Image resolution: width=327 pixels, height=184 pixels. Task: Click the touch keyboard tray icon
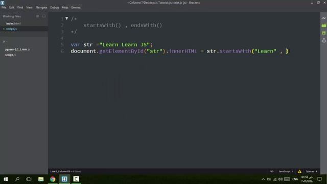click(287, 179)
